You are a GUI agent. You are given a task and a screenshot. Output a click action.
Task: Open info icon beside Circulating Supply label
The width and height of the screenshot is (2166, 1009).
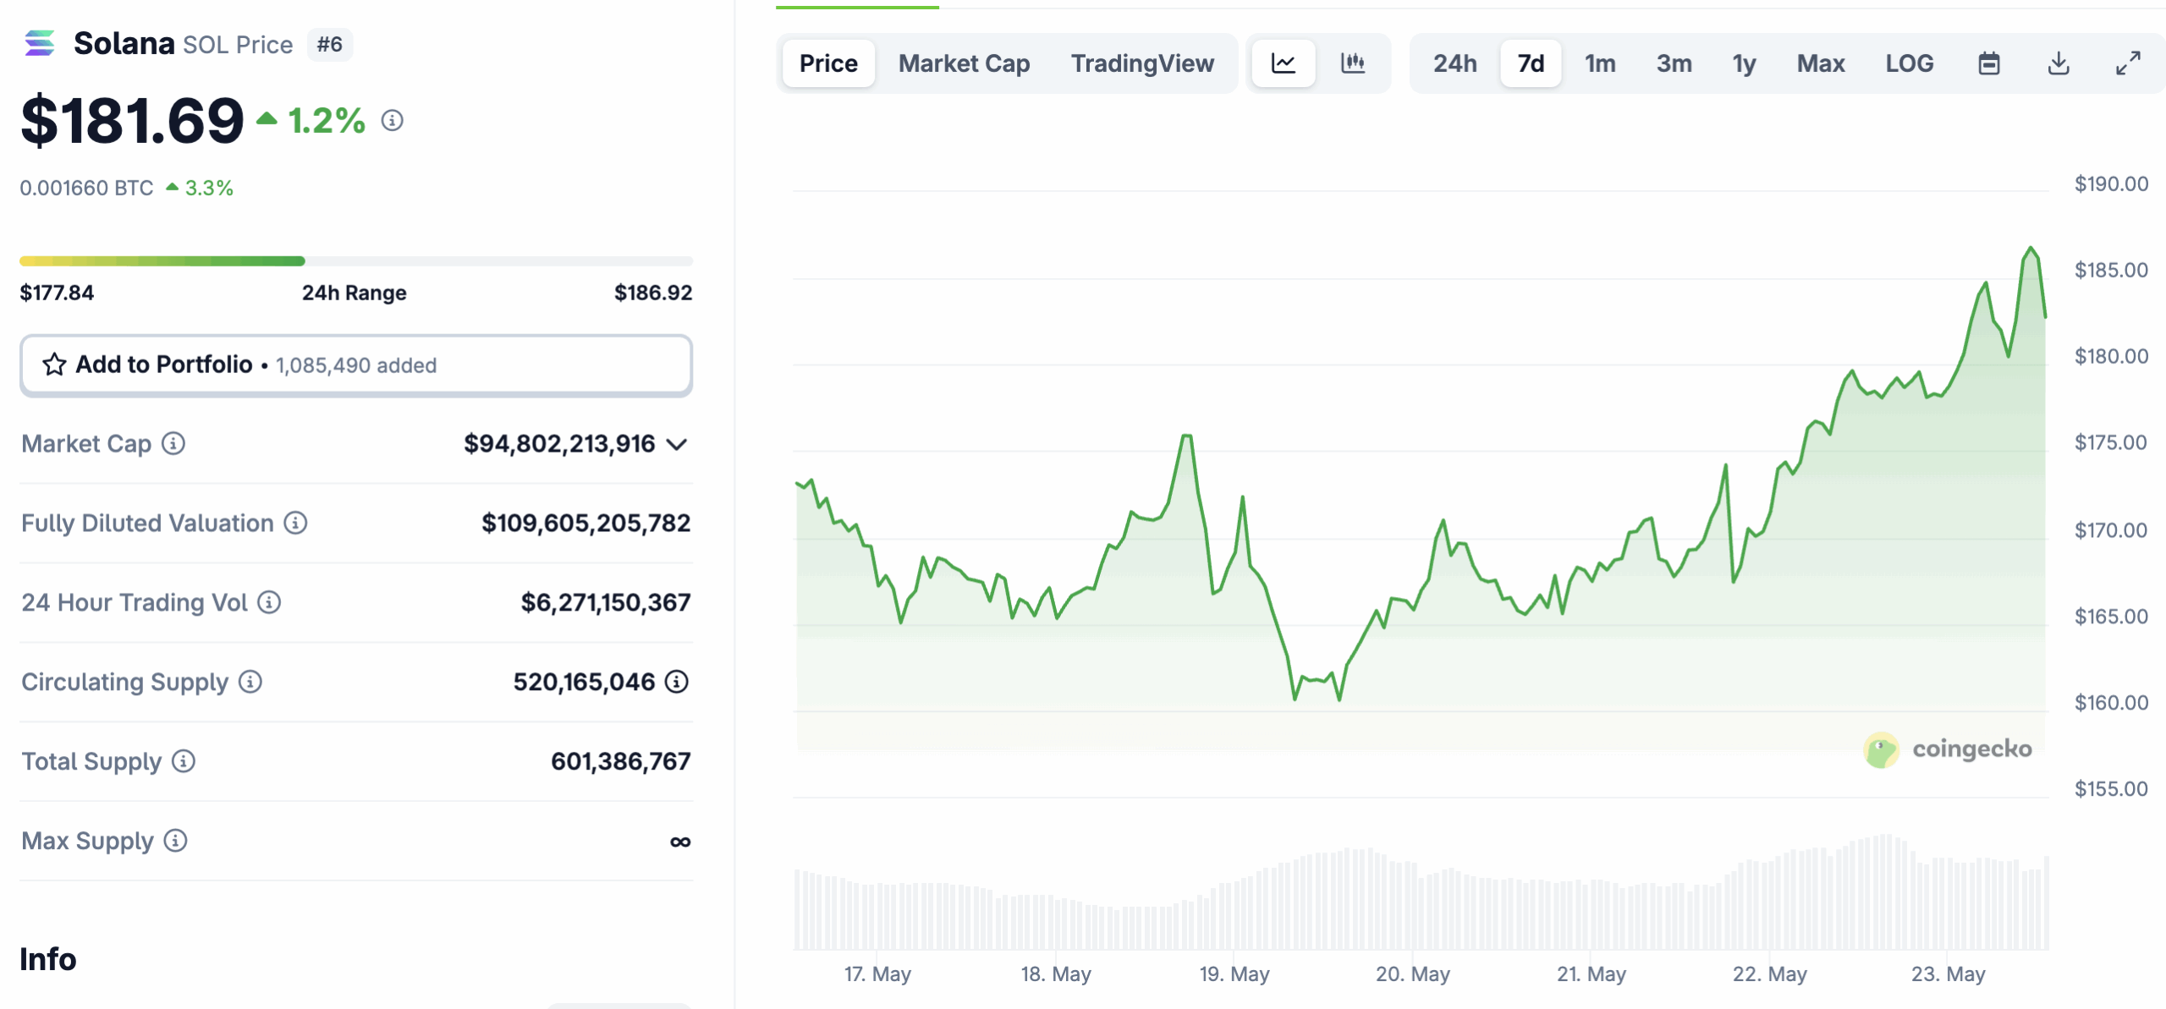coord(250,682)
